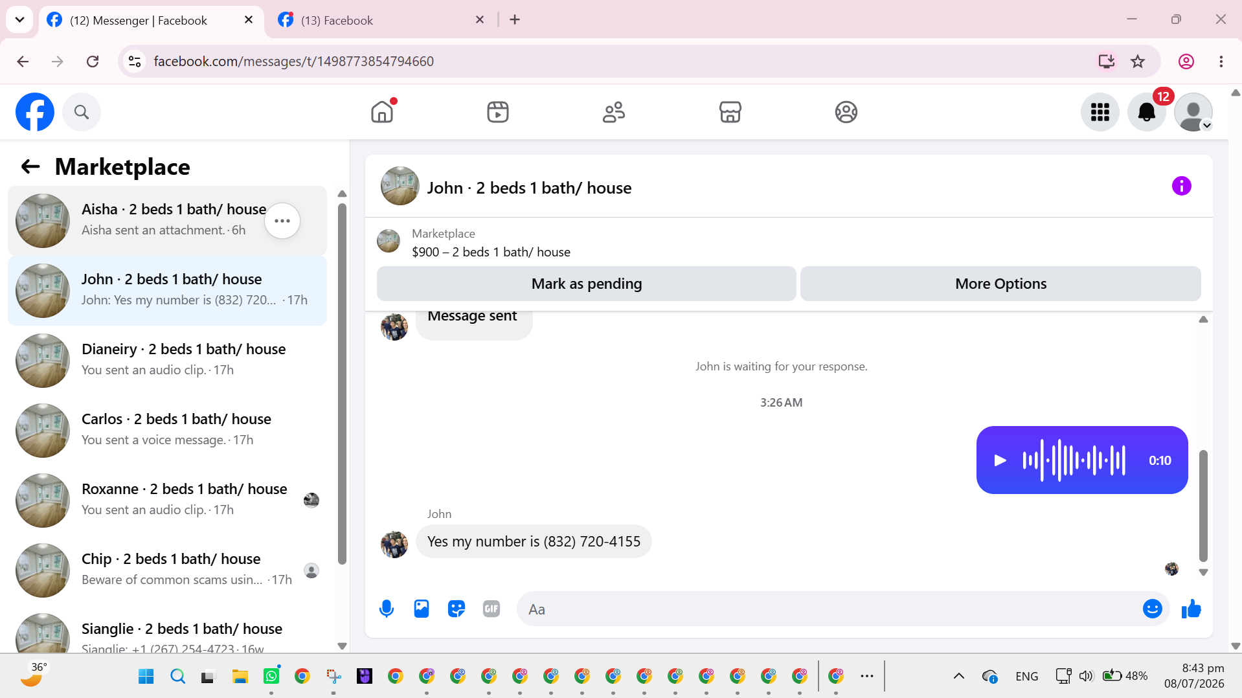Open File Explorer from the taskbar
The image size is (1242, 698).
(x=240, y=677)
